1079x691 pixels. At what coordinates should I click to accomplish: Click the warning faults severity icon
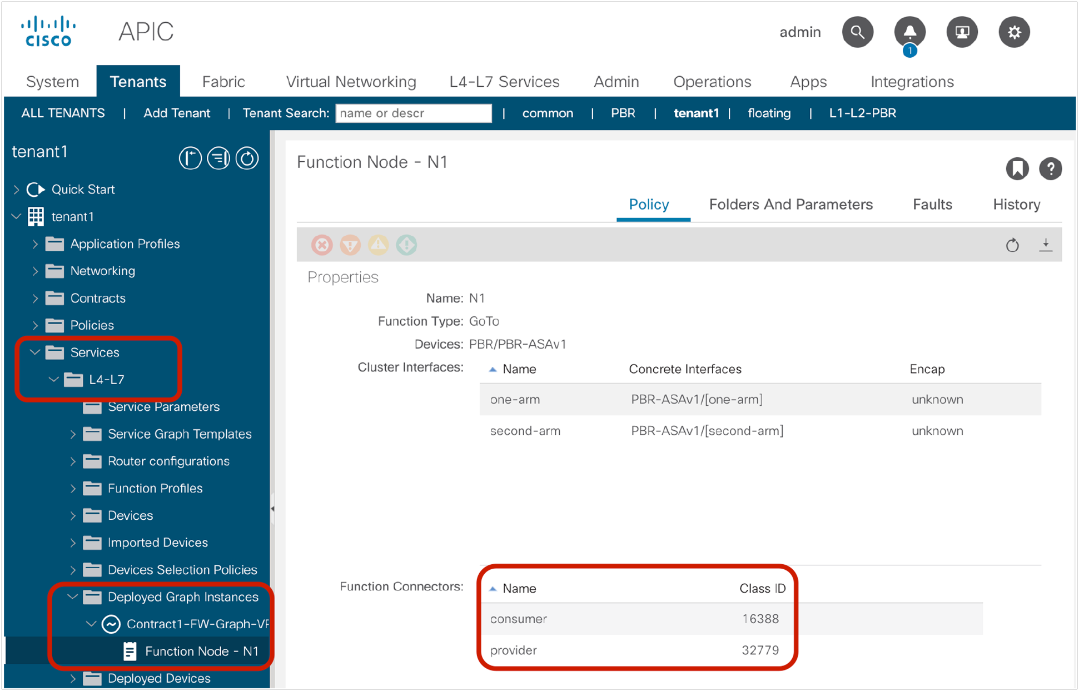(378, 245)
